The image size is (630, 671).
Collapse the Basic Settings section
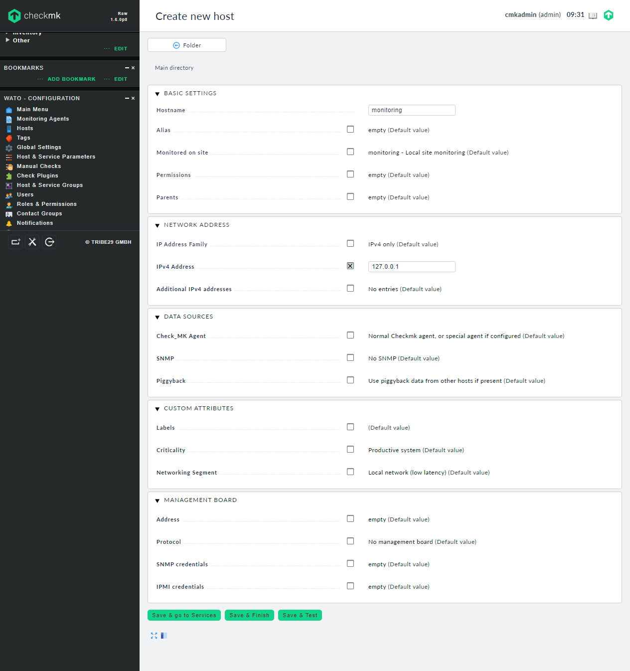[157, 94]
